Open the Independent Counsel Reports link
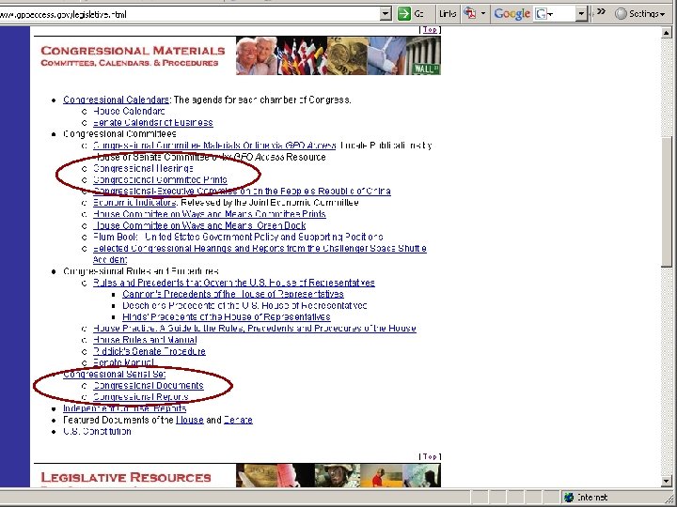The width and height of the screenshot is (677, 507). pos(125,408)
